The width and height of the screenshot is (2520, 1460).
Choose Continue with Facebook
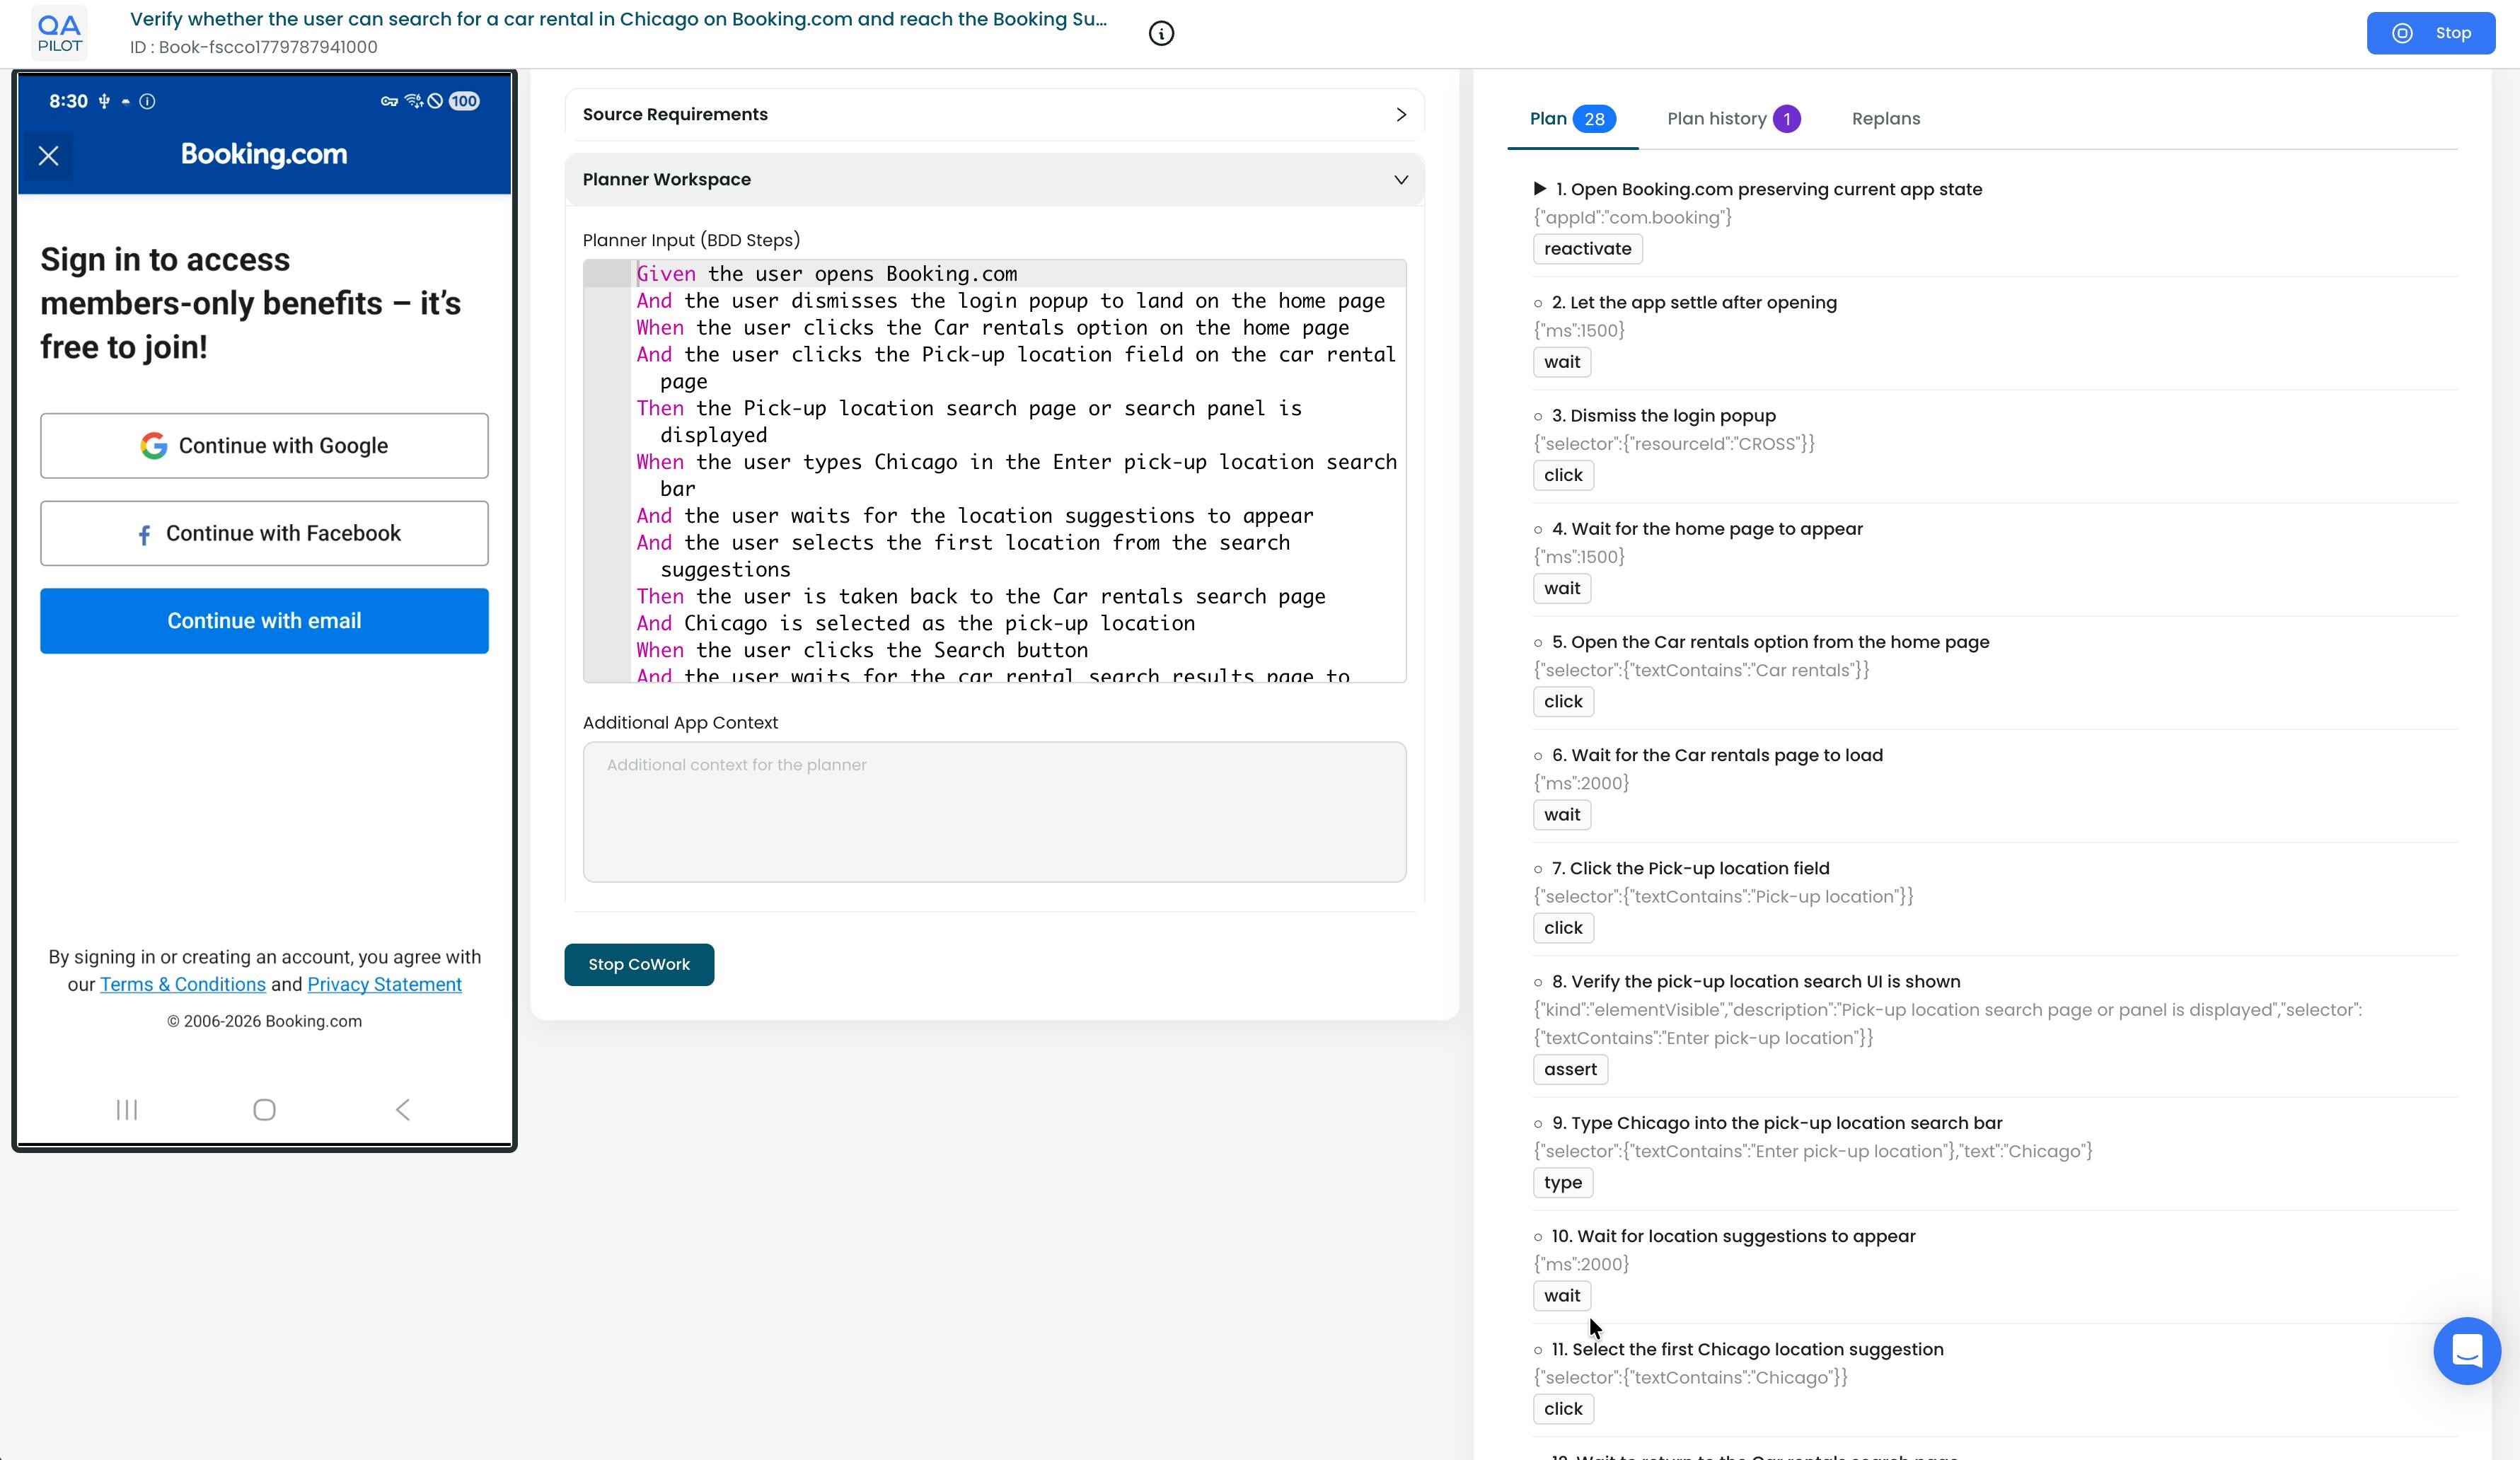tap(264, 533)
